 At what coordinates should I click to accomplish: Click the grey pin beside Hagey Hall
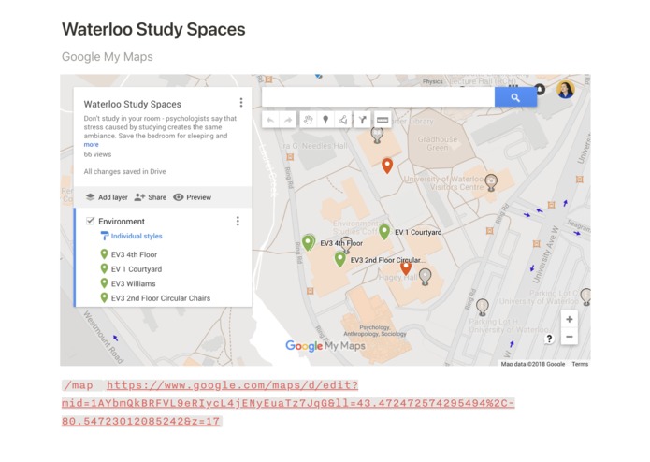[425, 277]
